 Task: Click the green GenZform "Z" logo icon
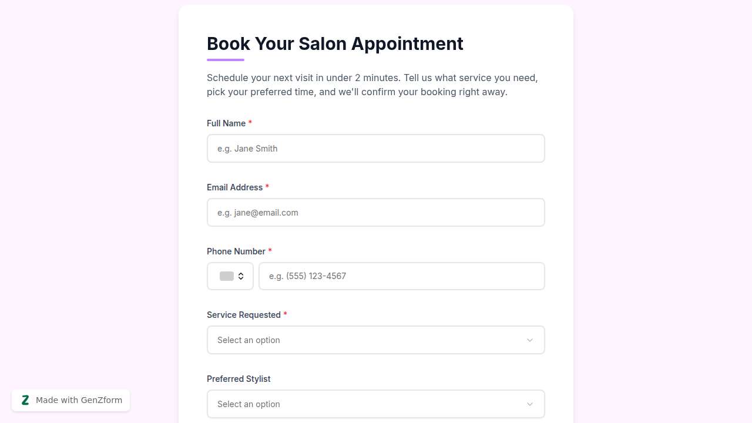click(x=25, y=400)
